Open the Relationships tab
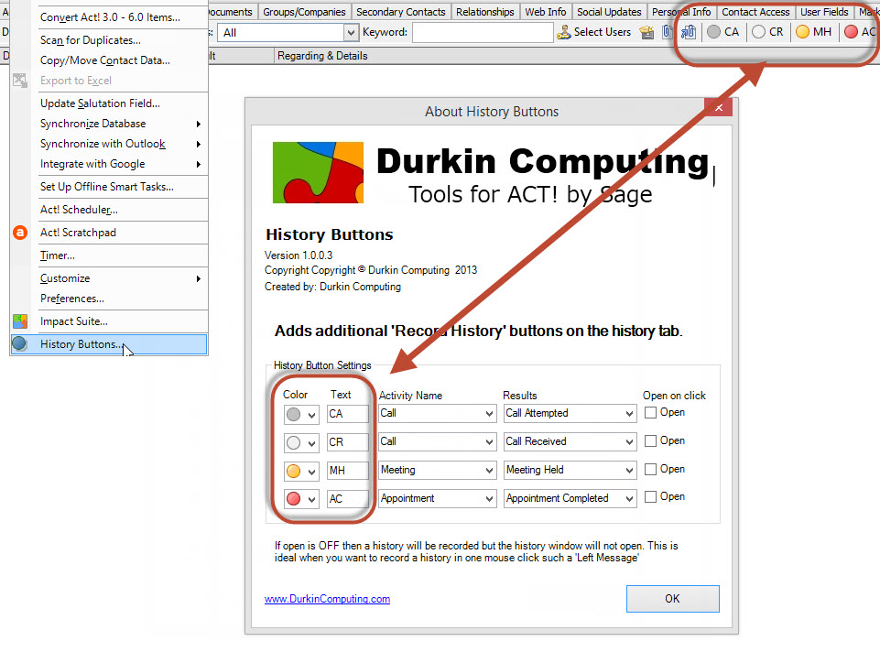Screen dimensions: 880x652 coord(485,12)
